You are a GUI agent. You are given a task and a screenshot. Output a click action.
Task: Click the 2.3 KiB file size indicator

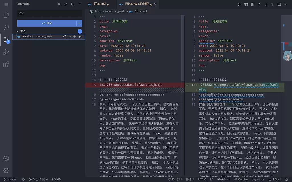[56, 179]
